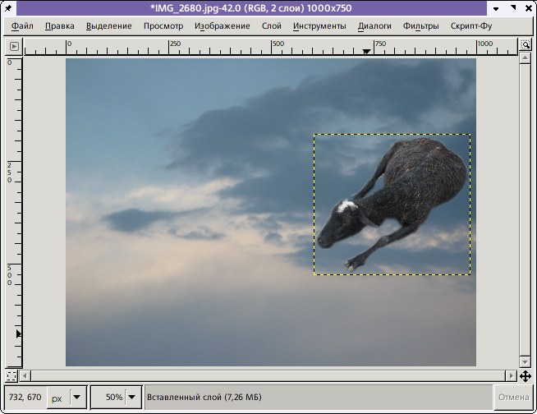The image size is (537, 414).
Task: Open the Слой menu
Action: [x=271, y=26]
